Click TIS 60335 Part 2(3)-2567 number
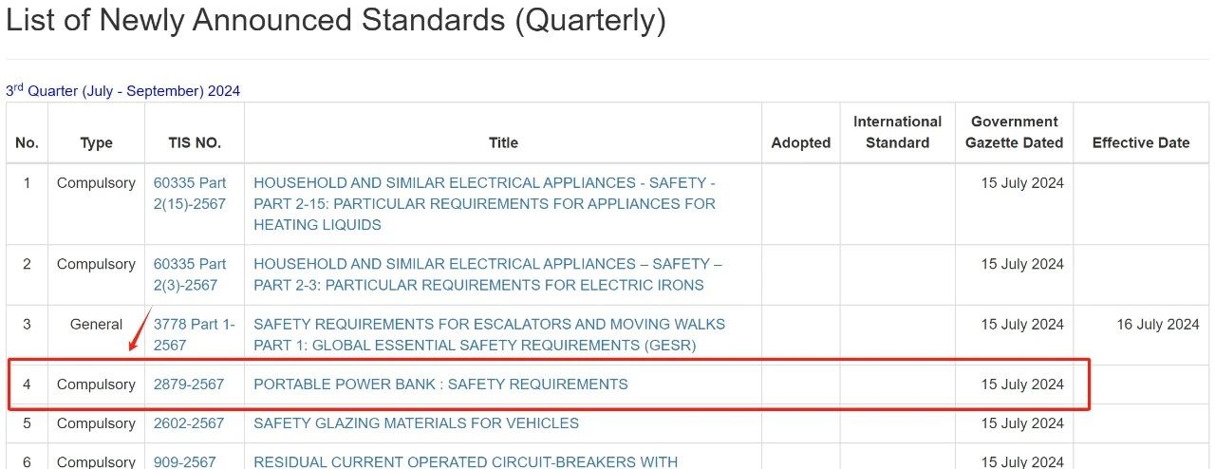Screen dimensions: 1215x469 [x=190, y=274]
